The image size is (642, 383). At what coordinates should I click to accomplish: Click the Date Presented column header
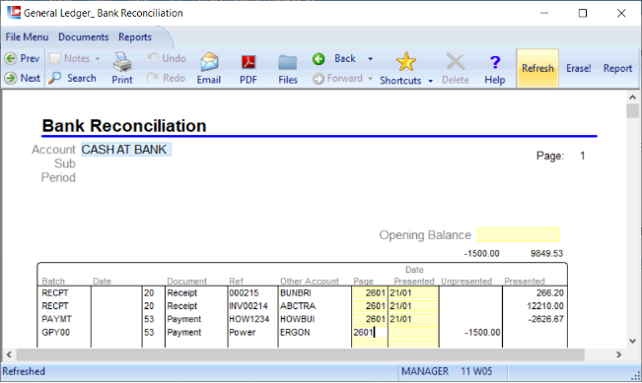[413, 276]
